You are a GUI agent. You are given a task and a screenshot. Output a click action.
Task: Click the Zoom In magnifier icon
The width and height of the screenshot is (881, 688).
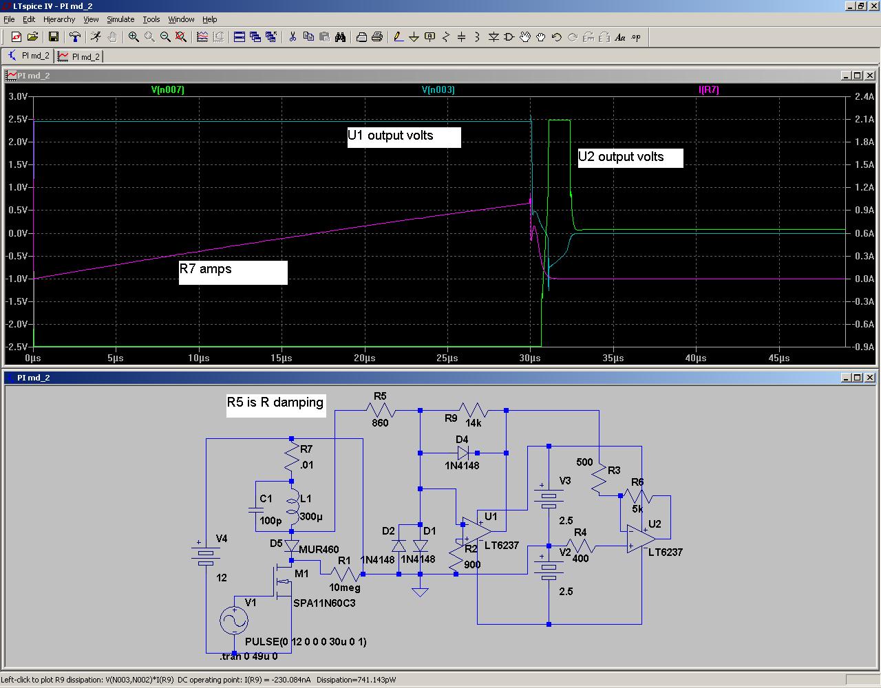tap(134, 37)
